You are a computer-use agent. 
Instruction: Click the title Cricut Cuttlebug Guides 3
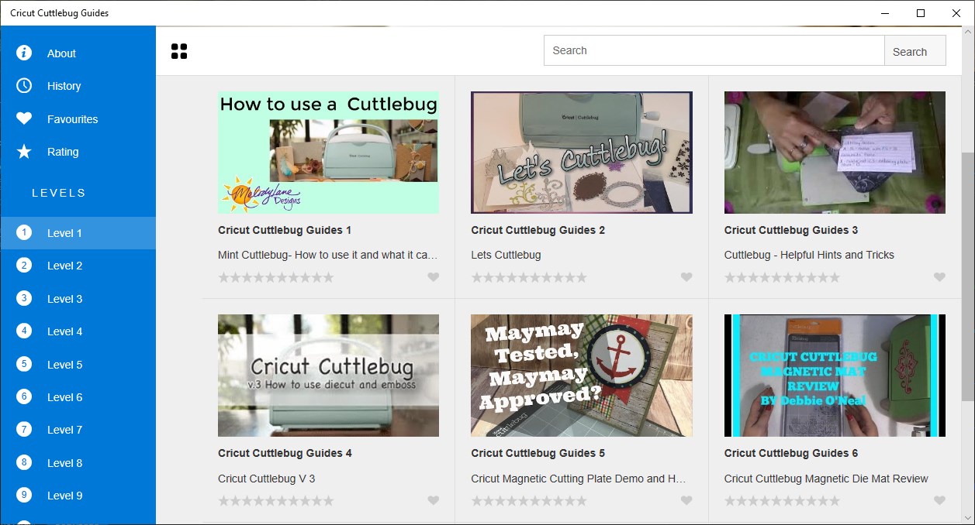(x=791, y=230)
